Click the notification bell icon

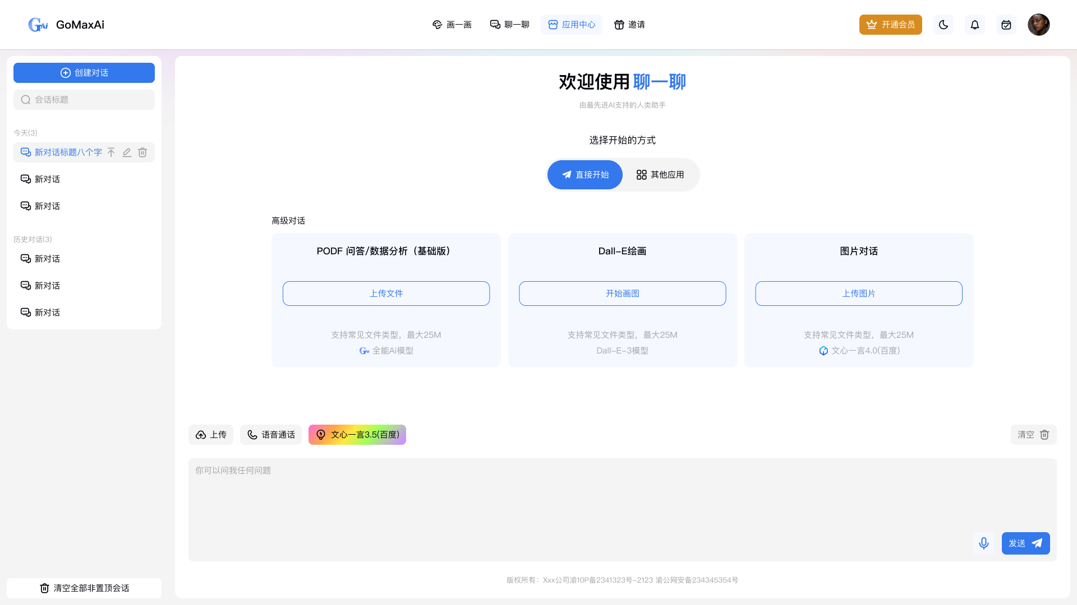(975, 25)
